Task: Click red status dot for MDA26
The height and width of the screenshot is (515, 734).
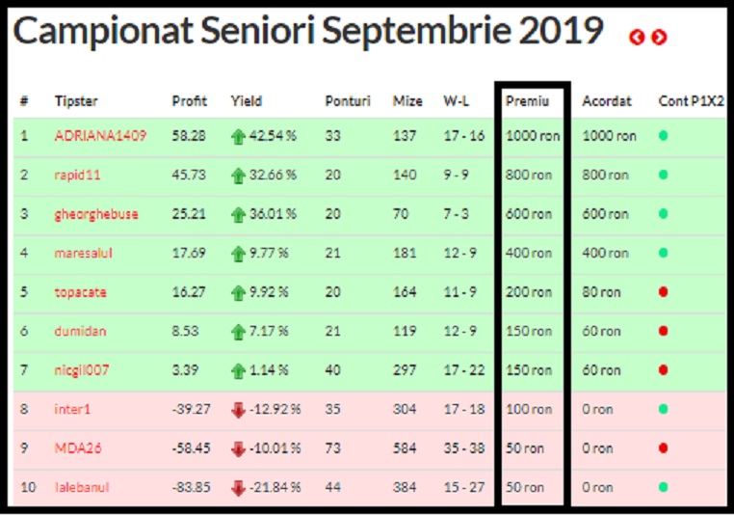Action: point(663,448)
